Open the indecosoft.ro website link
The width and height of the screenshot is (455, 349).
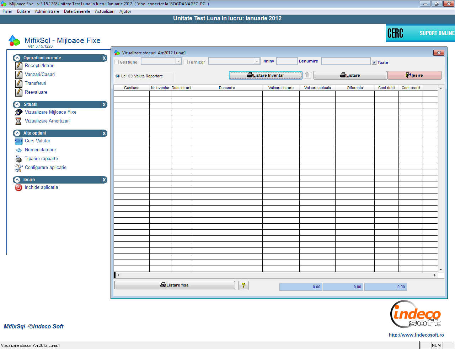coord(416,335)
